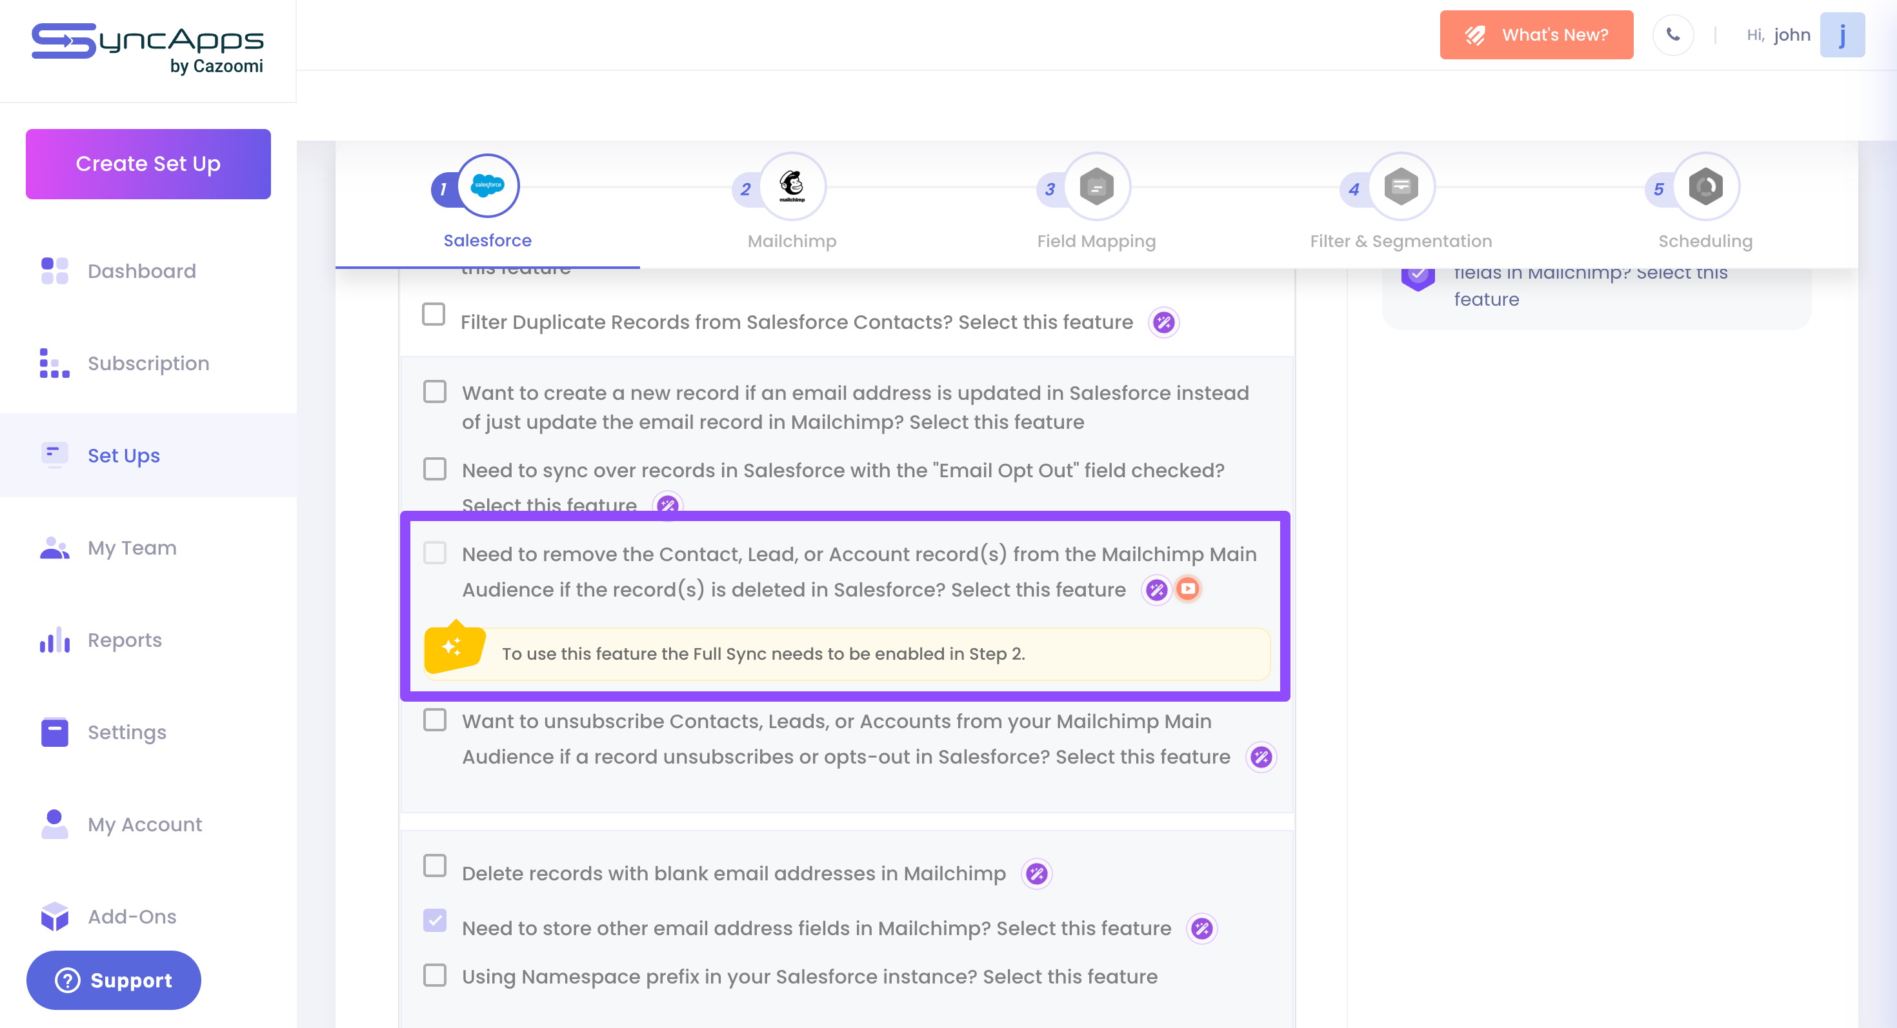Click the Salesforce step 1 cloud icon

coord(488,186)
